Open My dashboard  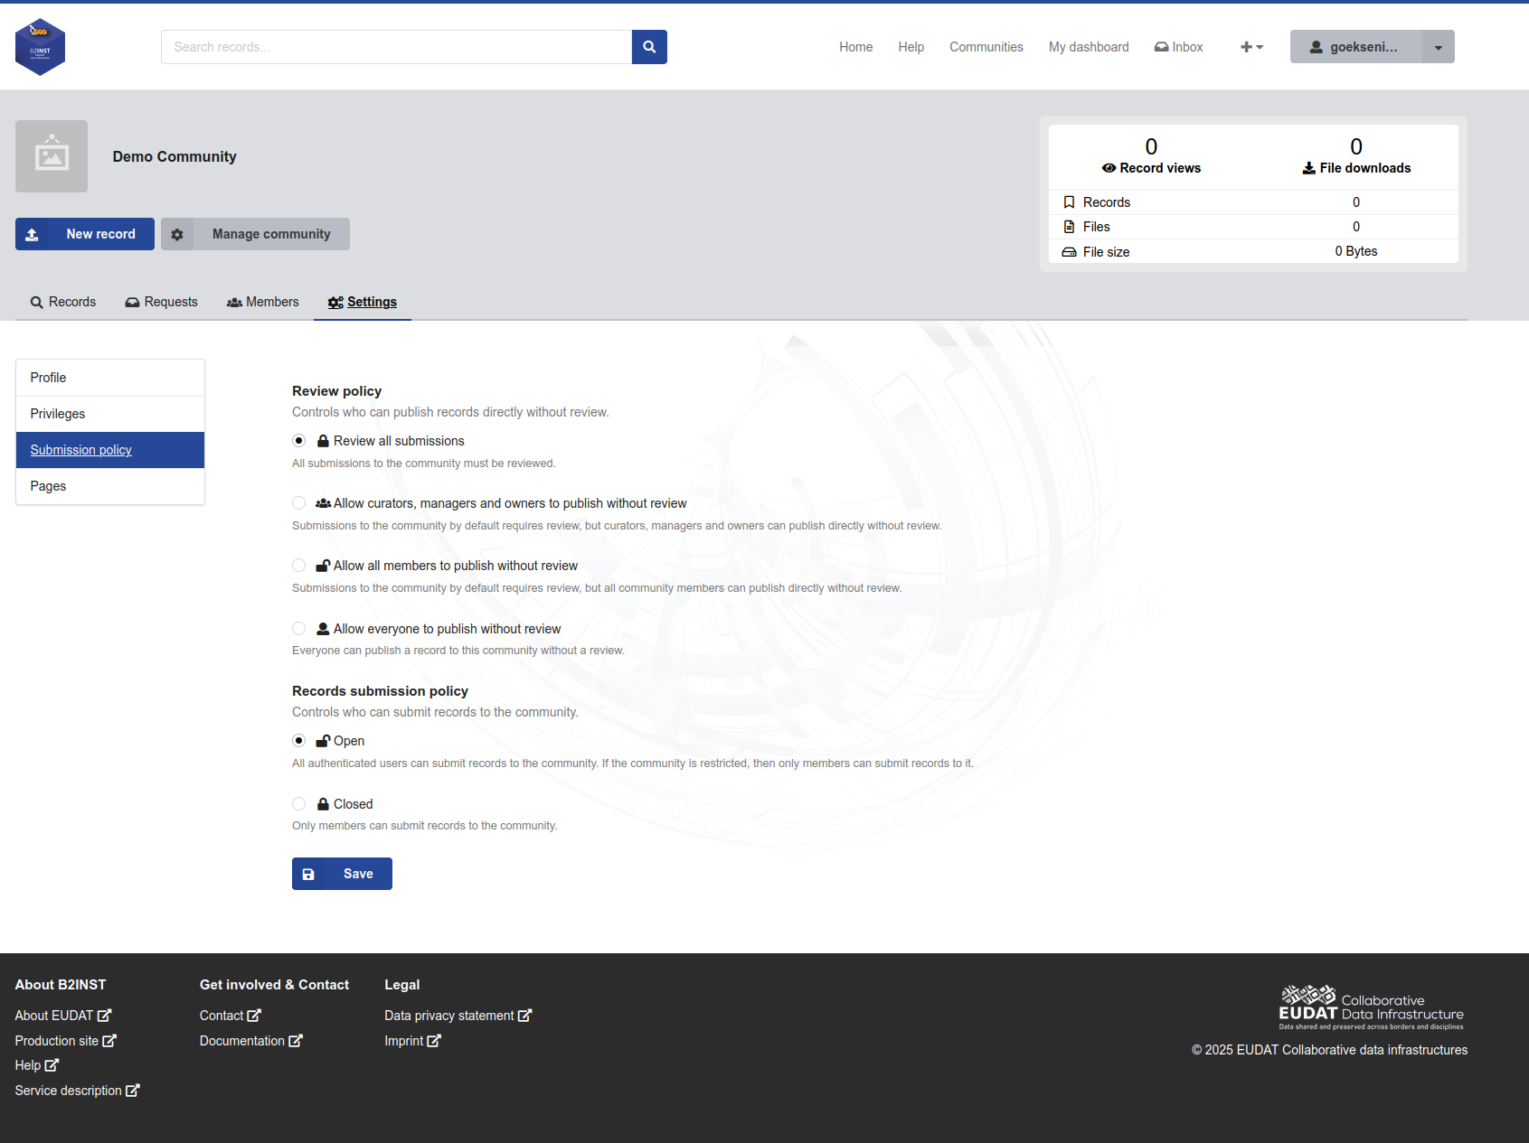1089,47
